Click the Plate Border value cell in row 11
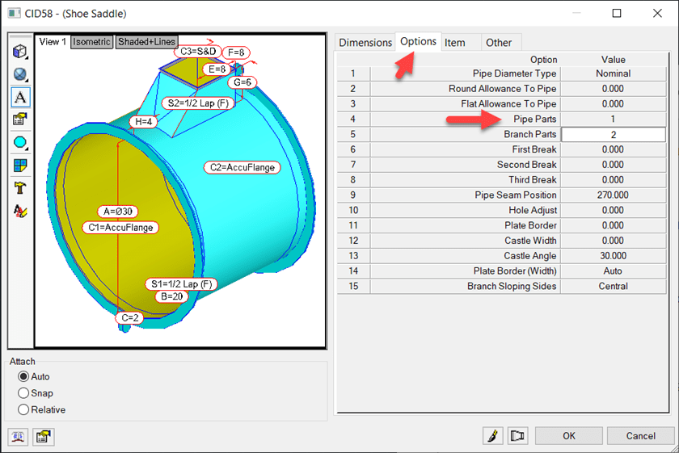The width and height of the screenshot is (679, 453). coord(614,225)
